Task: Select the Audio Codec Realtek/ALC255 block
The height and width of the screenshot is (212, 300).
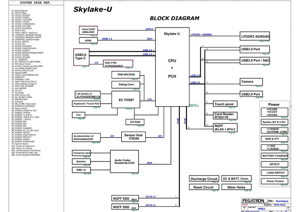Action: (x=124, y=162)
